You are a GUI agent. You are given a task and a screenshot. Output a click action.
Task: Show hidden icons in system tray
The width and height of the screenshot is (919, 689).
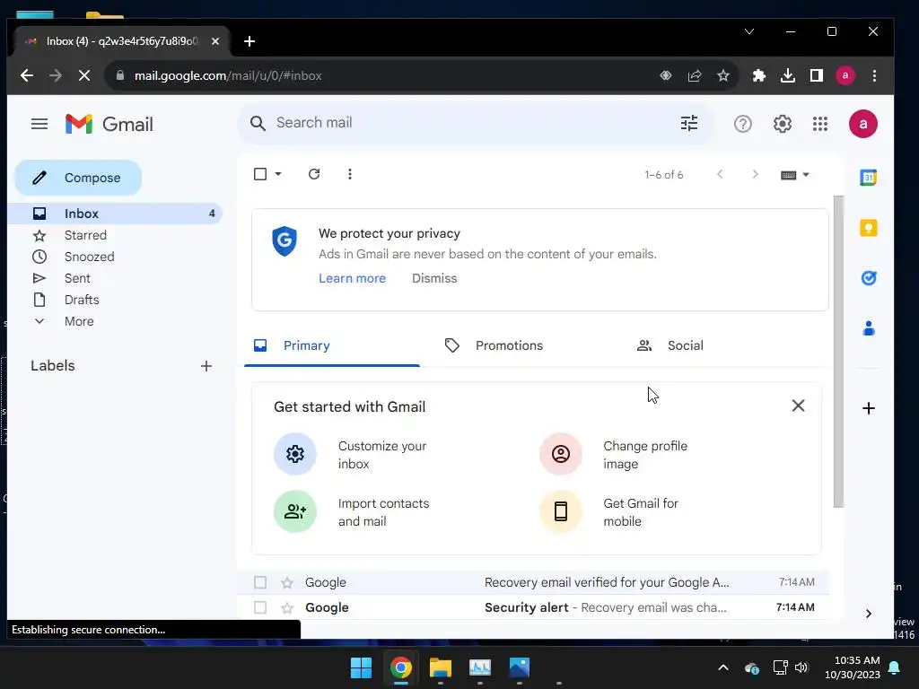coord(723,667)
